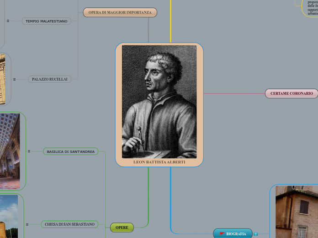Viewport: 318px width, 238px height.
Task: Click the brick house photo near Biografia
Action: point(297,212)
